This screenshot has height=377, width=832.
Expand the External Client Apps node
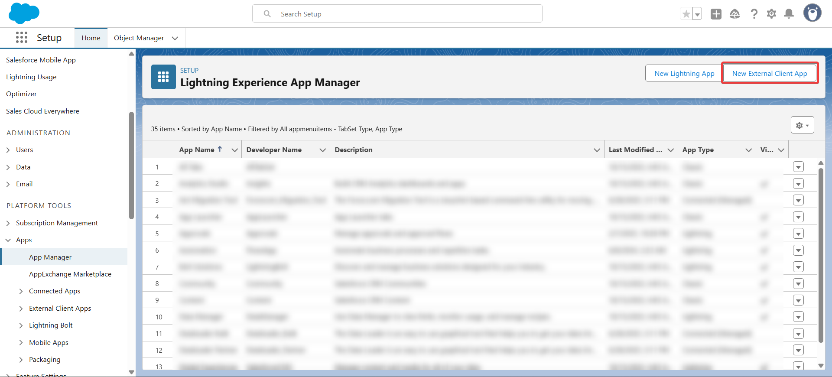coord(21,309)
